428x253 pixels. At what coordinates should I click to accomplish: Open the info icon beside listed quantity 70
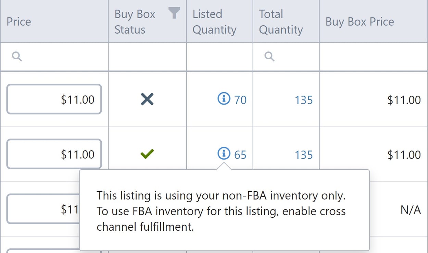[224, 99]
